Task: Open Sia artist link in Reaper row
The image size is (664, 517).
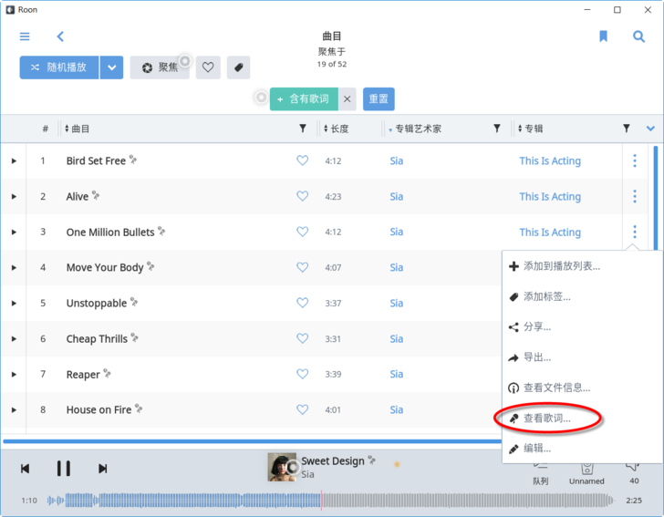Action: (397, 375)
